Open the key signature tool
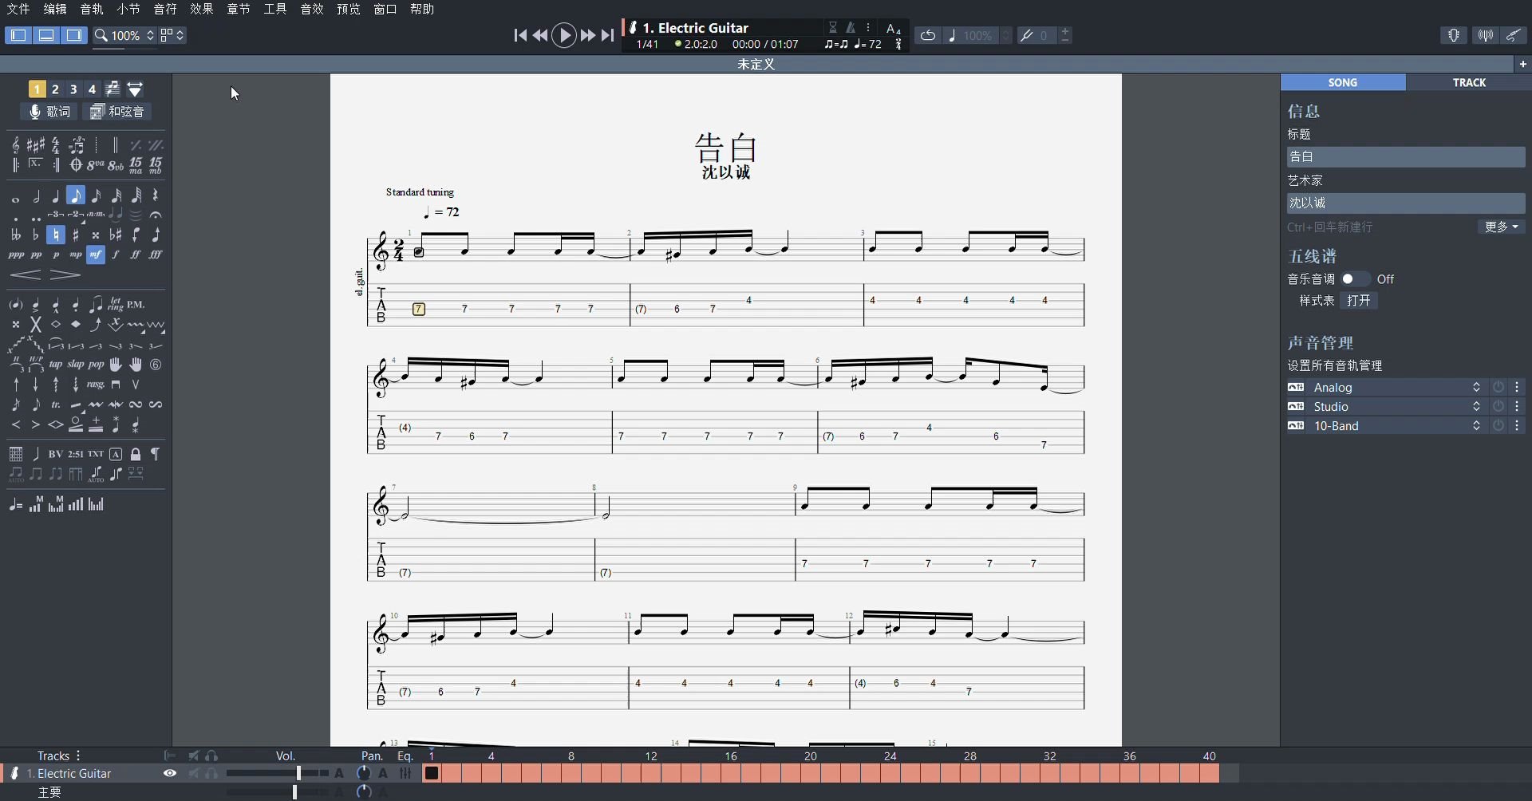 pyautogui.click(x=35, y=144)
